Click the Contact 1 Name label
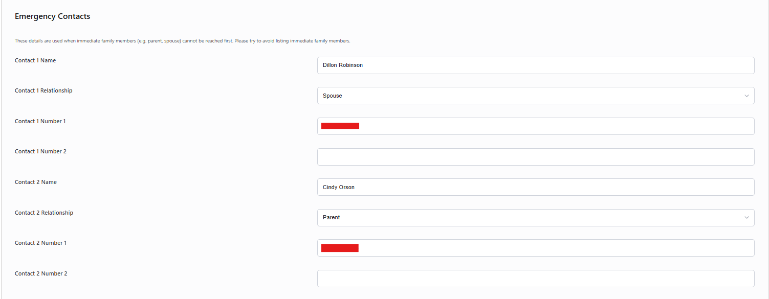Viewport: 769px width, 299px height. (35, 60)
